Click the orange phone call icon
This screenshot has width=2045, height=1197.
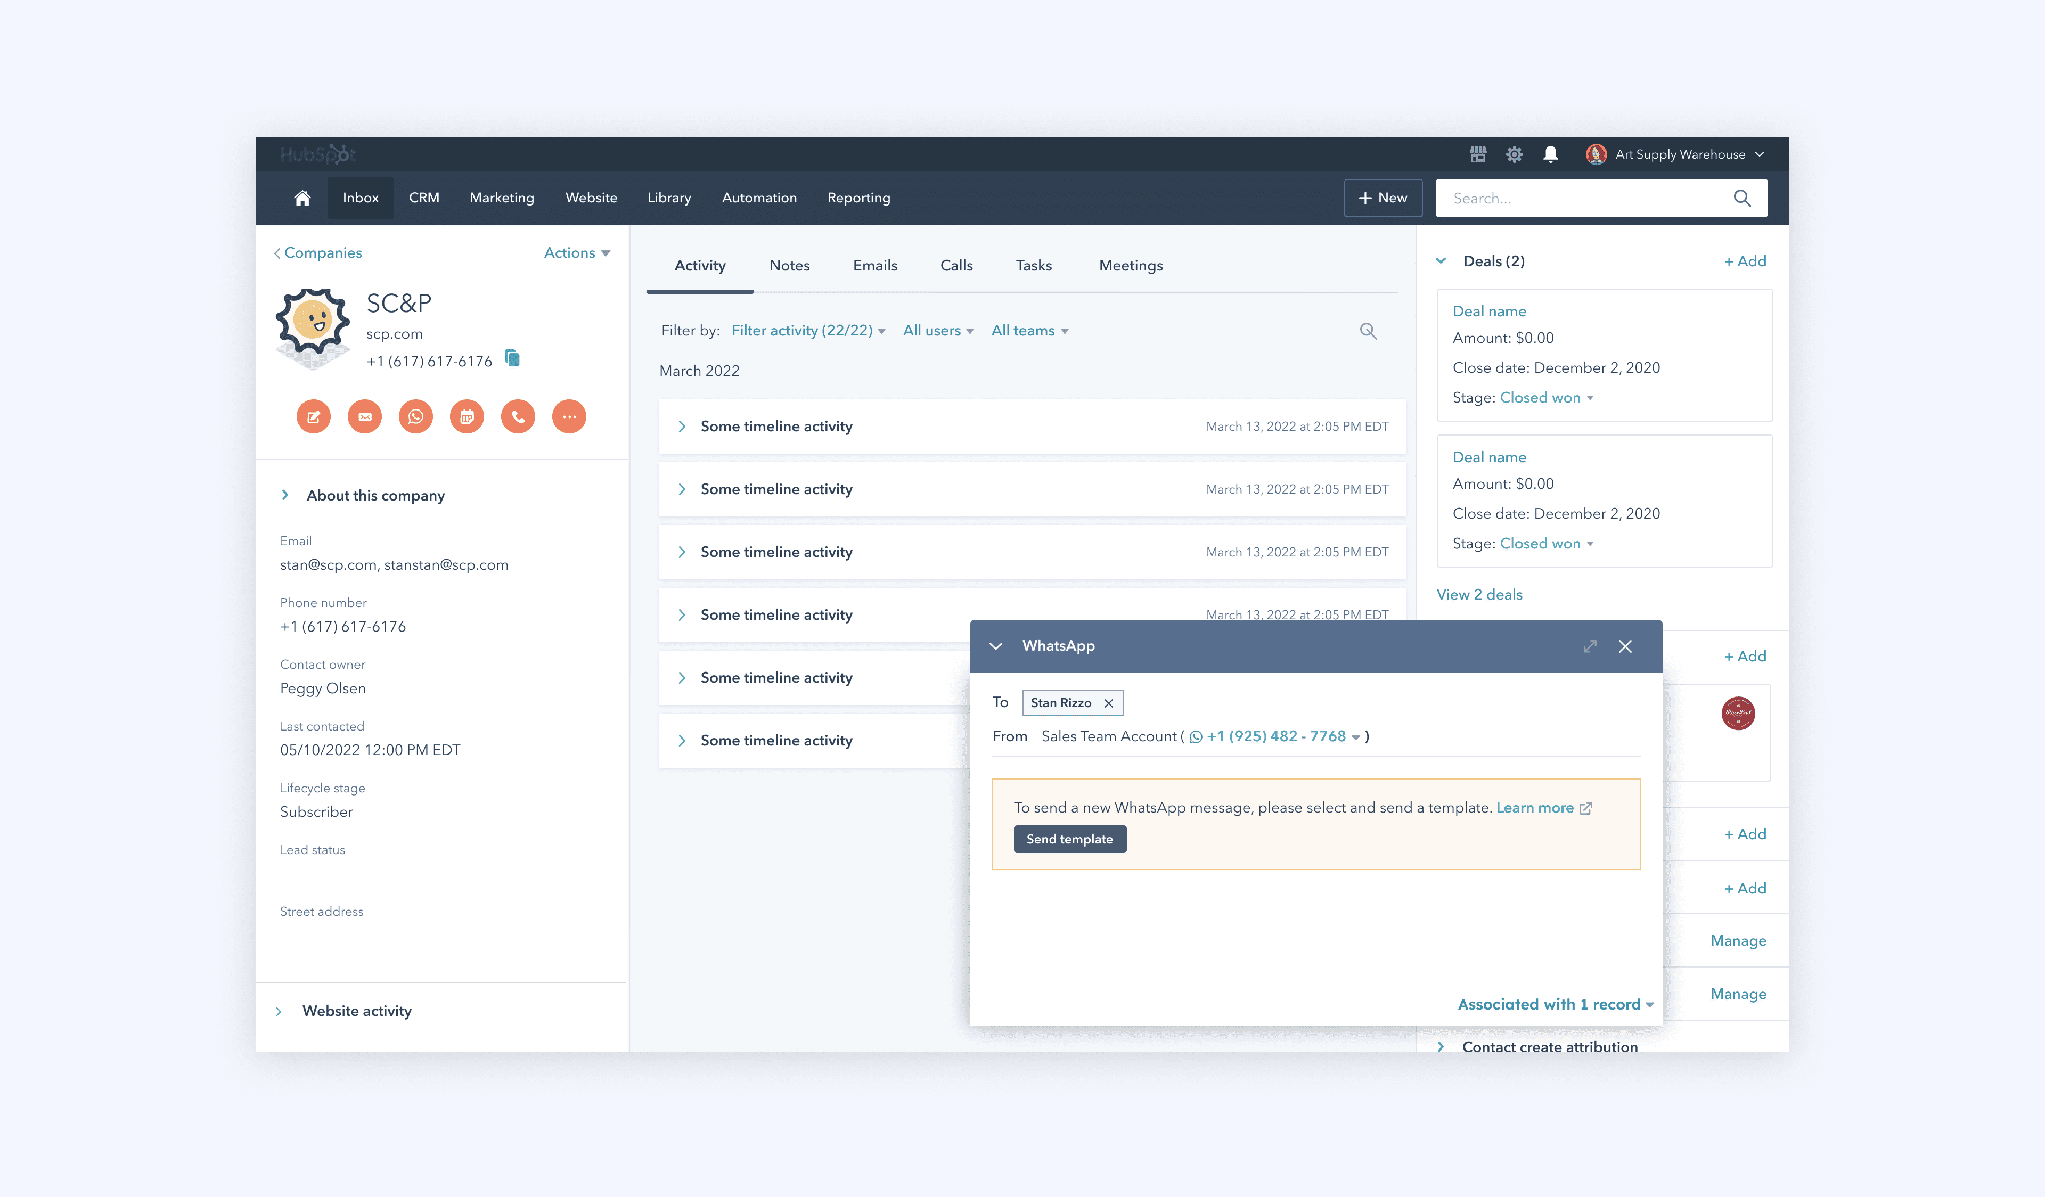click(518, 417)
